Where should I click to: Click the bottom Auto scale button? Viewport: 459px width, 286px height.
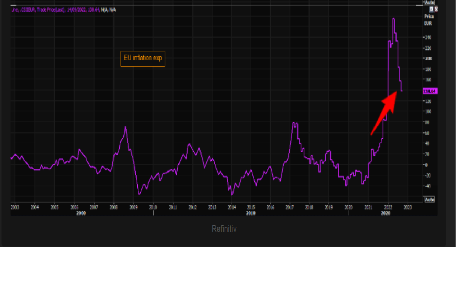(429, 199)
